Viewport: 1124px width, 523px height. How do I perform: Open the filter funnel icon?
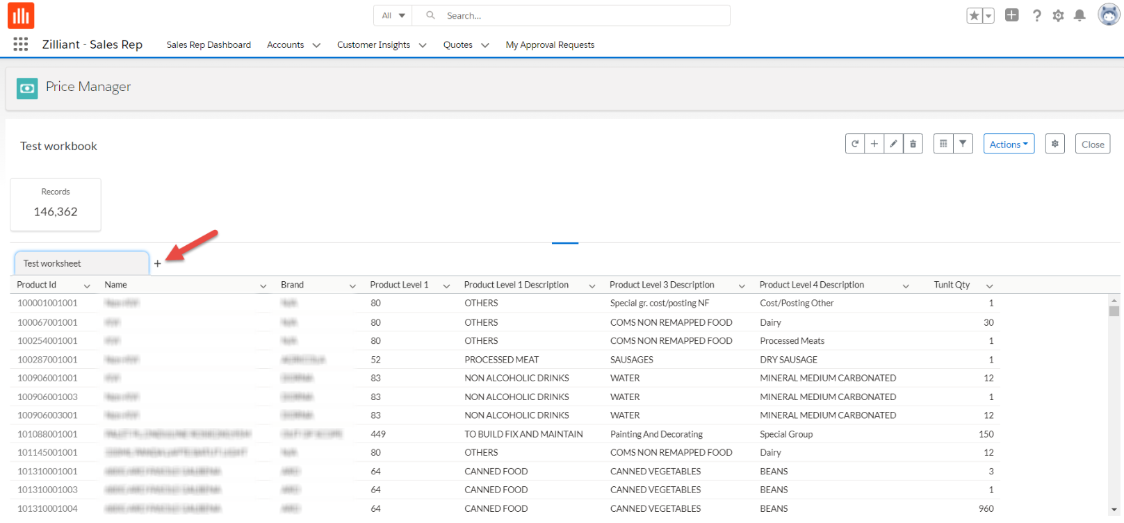pyautogui.click(x=963, y=144)
